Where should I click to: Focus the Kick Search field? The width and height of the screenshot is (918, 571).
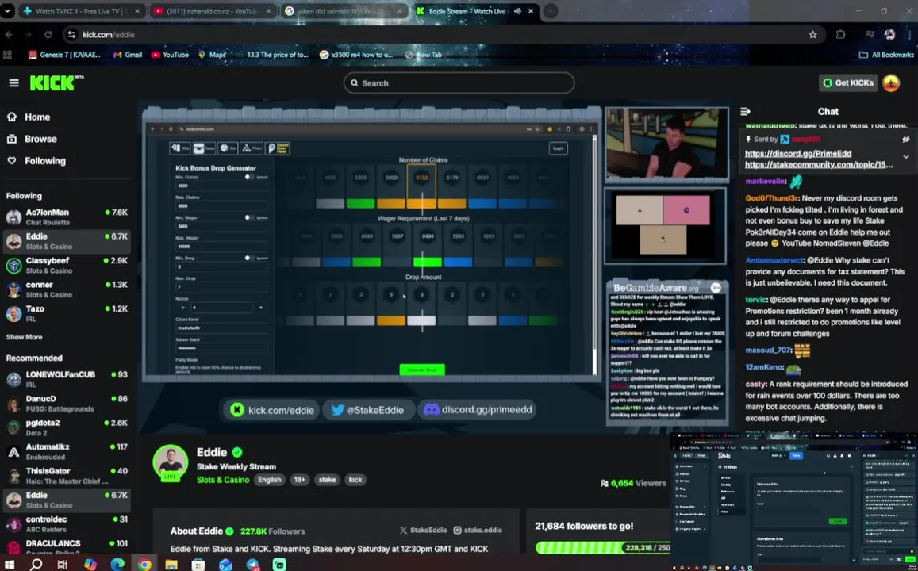459,83
